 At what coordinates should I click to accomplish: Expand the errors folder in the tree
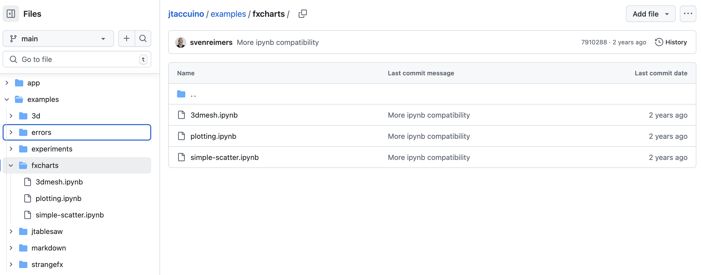coord(11,132)
